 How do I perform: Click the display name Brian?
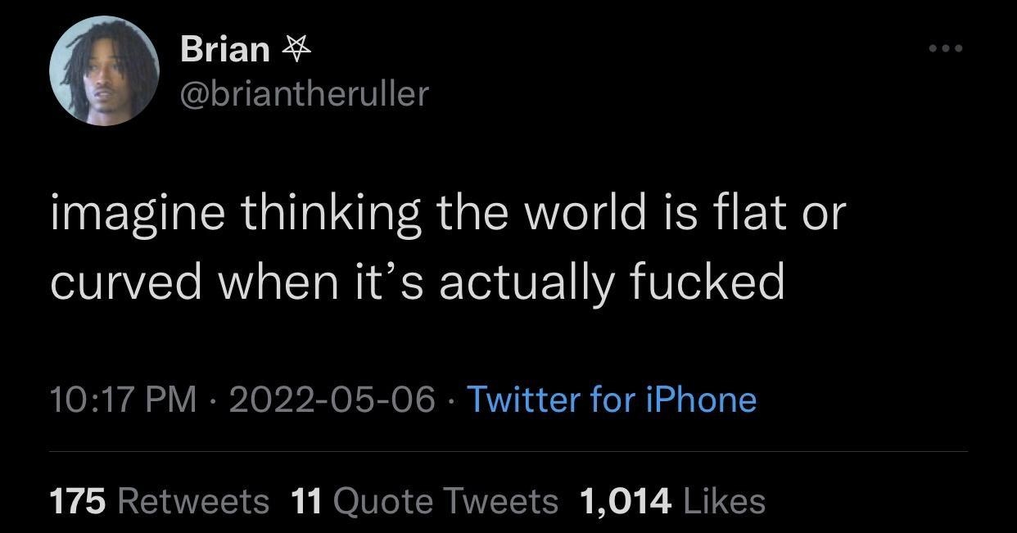224,49
